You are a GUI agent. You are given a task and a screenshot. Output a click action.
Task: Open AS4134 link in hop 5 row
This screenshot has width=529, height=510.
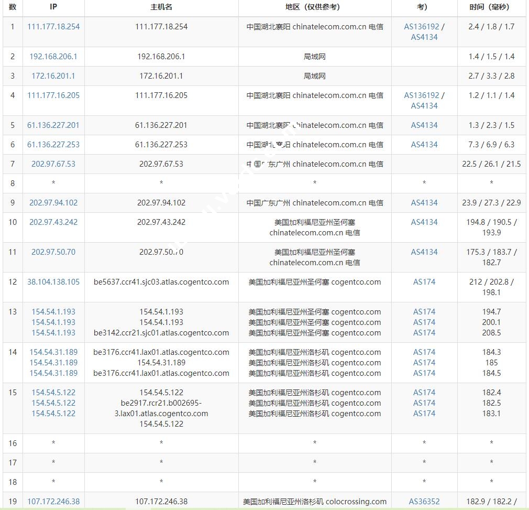pyautogui.click(x=424, y=125)
